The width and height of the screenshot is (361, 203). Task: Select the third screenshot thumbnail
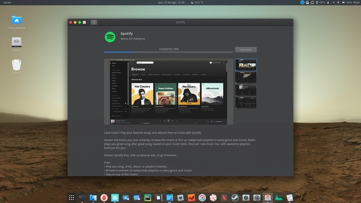(246, 90)
